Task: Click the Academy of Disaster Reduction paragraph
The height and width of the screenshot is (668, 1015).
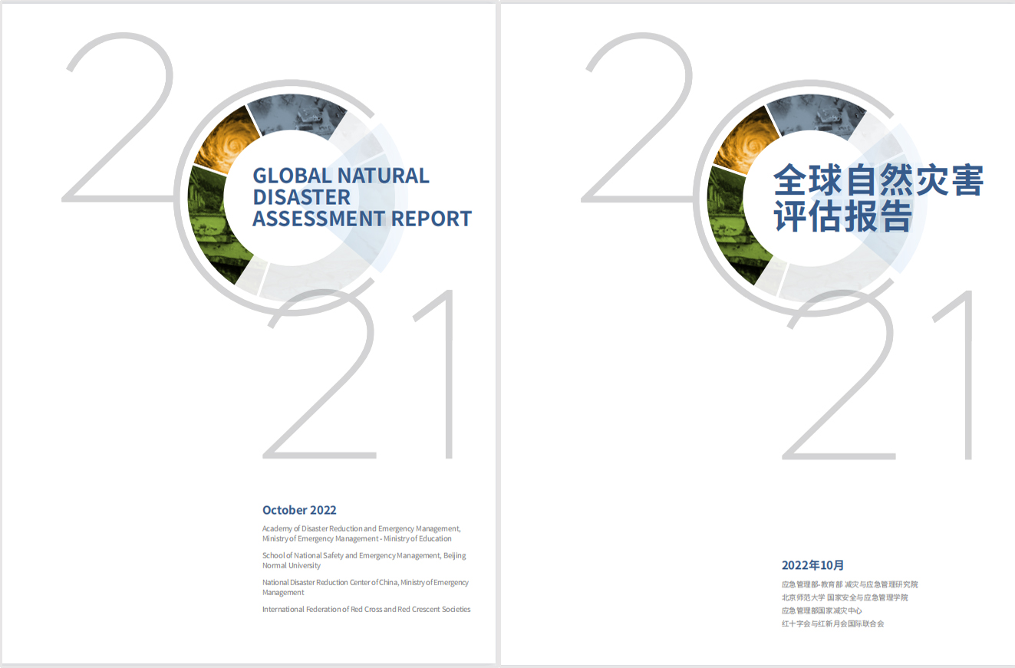Action: point(361,534)
